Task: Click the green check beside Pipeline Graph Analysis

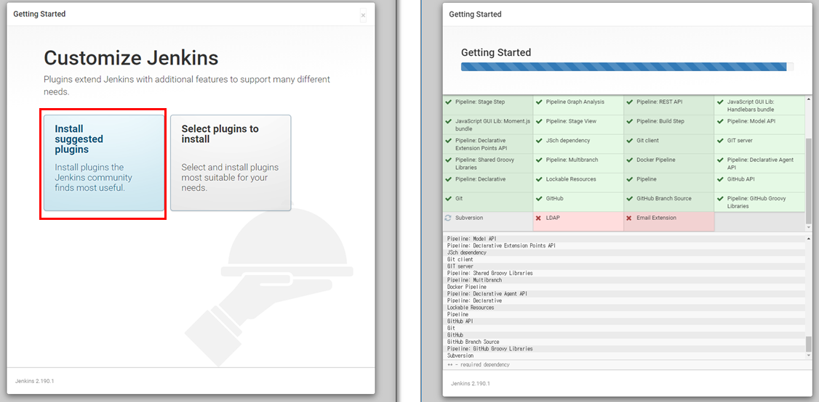Action: (x=539, y=102)
